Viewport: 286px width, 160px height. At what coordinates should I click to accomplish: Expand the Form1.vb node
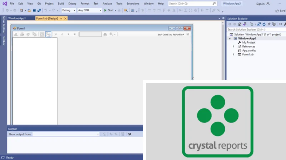(x=233, y=54)
